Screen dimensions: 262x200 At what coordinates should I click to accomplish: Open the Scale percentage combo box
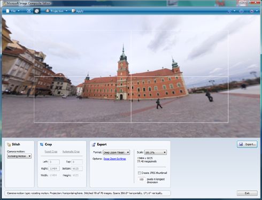(x=156, y=152)
